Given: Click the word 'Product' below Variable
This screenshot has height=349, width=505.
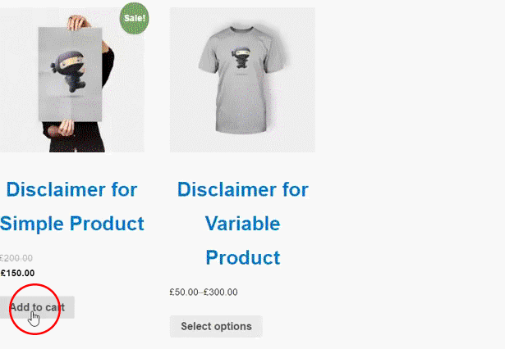Looking at the screenshot, I should pyautogui.click(x=243, y=257).
